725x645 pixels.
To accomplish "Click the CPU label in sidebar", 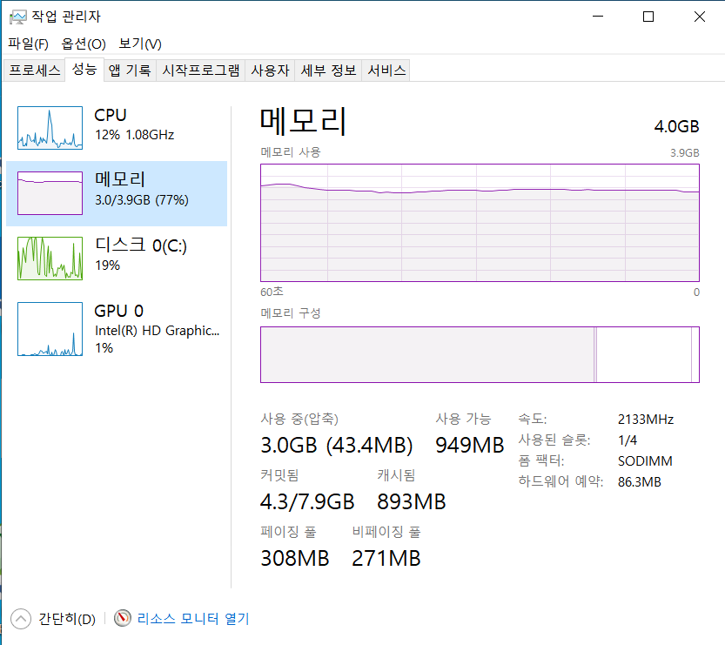I will coord(110,115).
